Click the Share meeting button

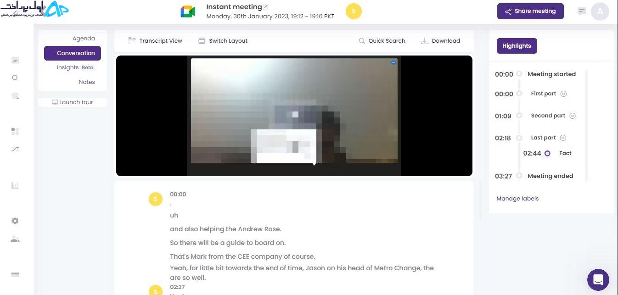(x=530, y=11)
